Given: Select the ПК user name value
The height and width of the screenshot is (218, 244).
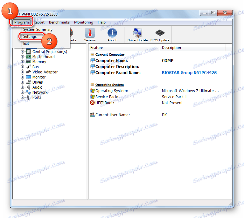Looking at the screenshot, I should [x=164, y=115].
